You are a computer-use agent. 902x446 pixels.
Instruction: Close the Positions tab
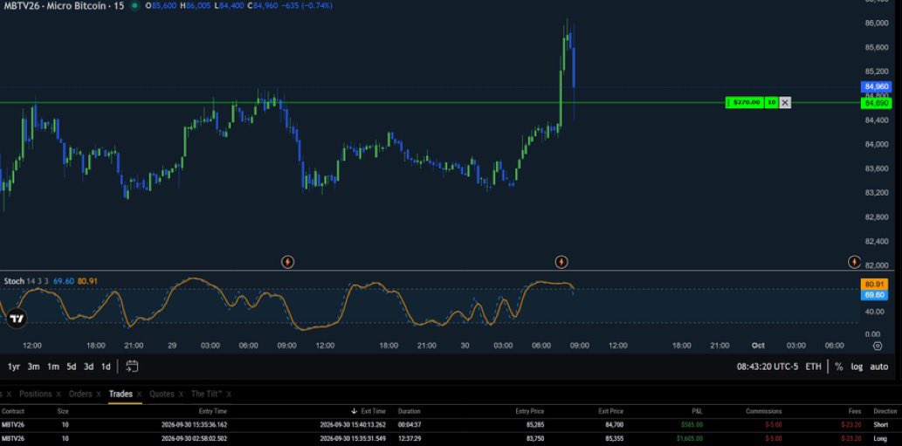tap(58, 395)
